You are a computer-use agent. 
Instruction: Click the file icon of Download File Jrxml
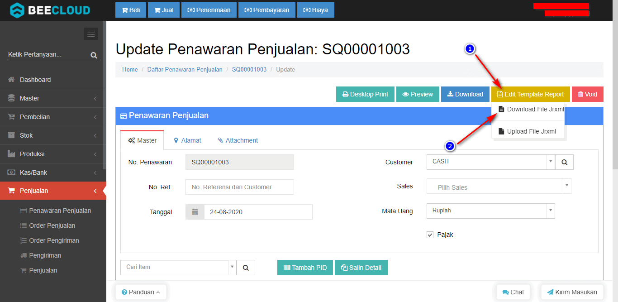coord(501,109)
